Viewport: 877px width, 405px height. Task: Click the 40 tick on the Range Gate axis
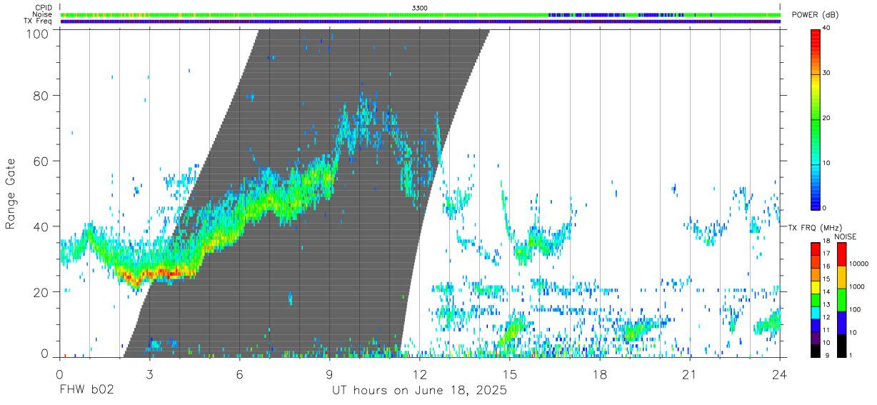(x=41, y=226)
